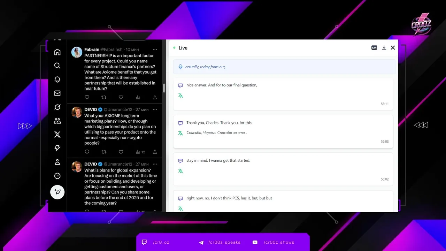The width and height of the screenshot is (446, 251).
Task: Open the lightning bolt sidebar icon
Action: [57, 148]
